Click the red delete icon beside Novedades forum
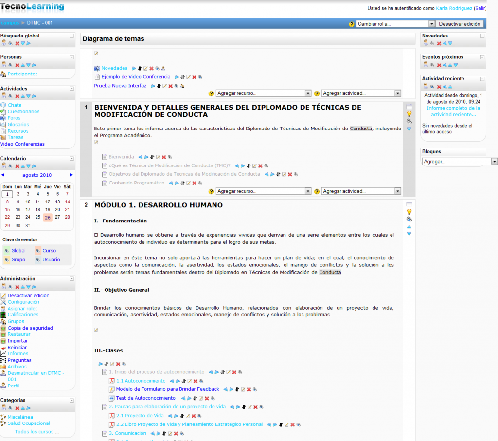The width and height of the screenshot is (498, 441). point(152,69)
